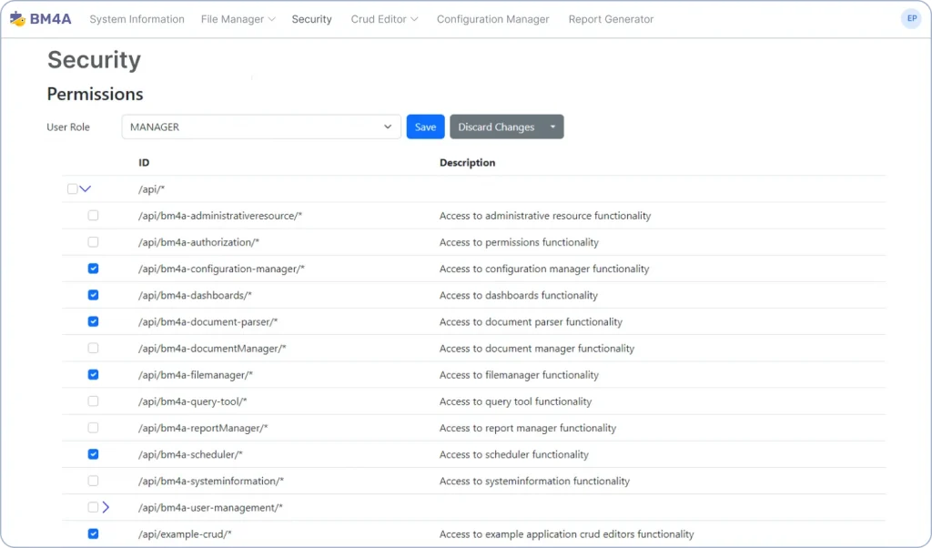Select the /api/bm4a-configuration-manager/* ID text
932x548 pixels.
point(222,269)
